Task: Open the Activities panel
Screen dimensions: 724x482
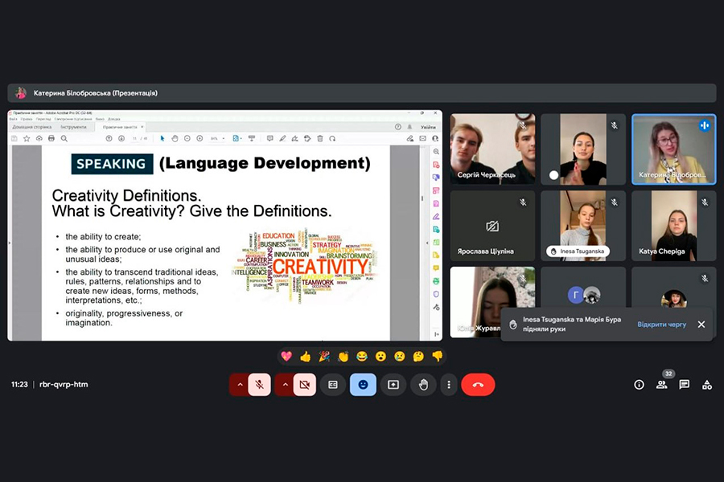Action: click(x=706, y=385)
